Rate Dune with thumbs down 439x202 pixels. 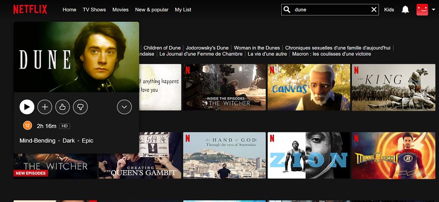tap(80, 107)
